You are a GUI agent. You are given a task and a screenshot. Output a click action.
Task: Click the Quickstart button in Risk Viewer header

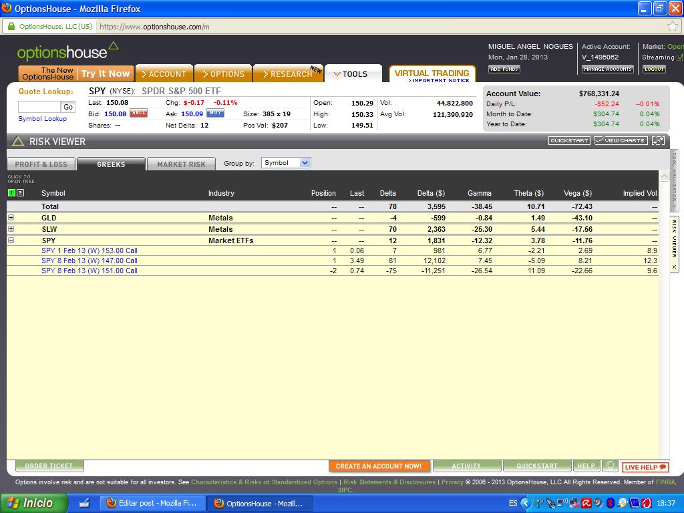click(569, 140)
